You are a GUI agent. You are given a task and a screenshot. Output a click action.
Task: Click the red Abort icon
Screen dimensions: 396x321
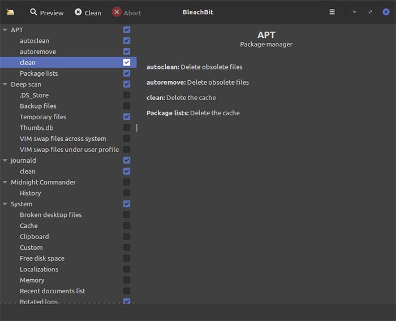click(117, 12)
